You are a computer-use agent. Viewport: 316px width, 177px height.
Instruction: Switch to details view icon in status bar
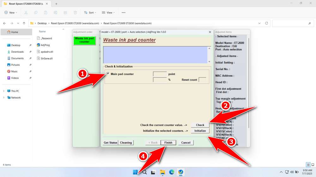(308, 165)
